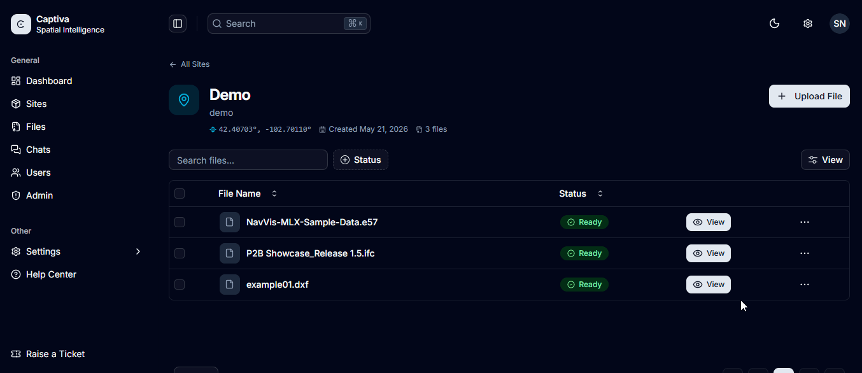Check the select-all checkbox in the table header
This screenshot has width=862, height=373.
(x=180, y=194)
